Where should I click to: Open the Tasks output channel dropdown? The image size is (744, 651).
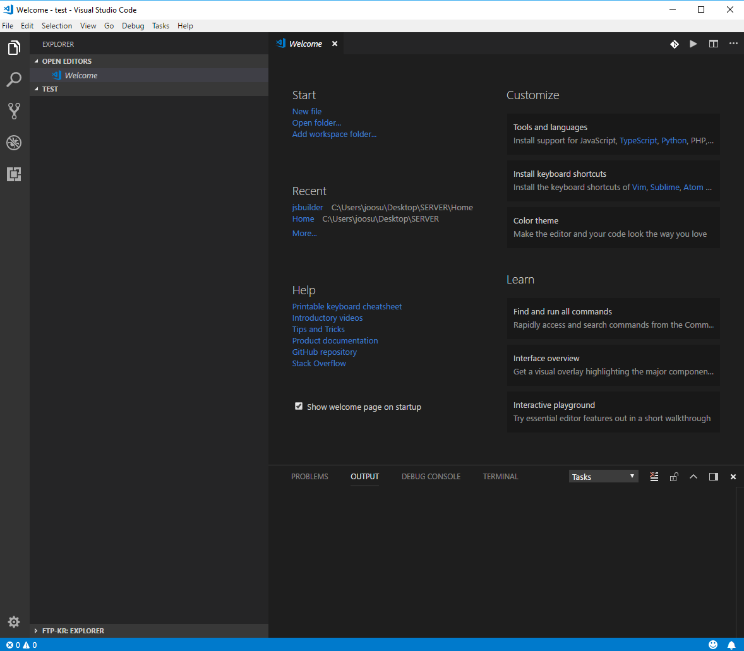[603, 477]
